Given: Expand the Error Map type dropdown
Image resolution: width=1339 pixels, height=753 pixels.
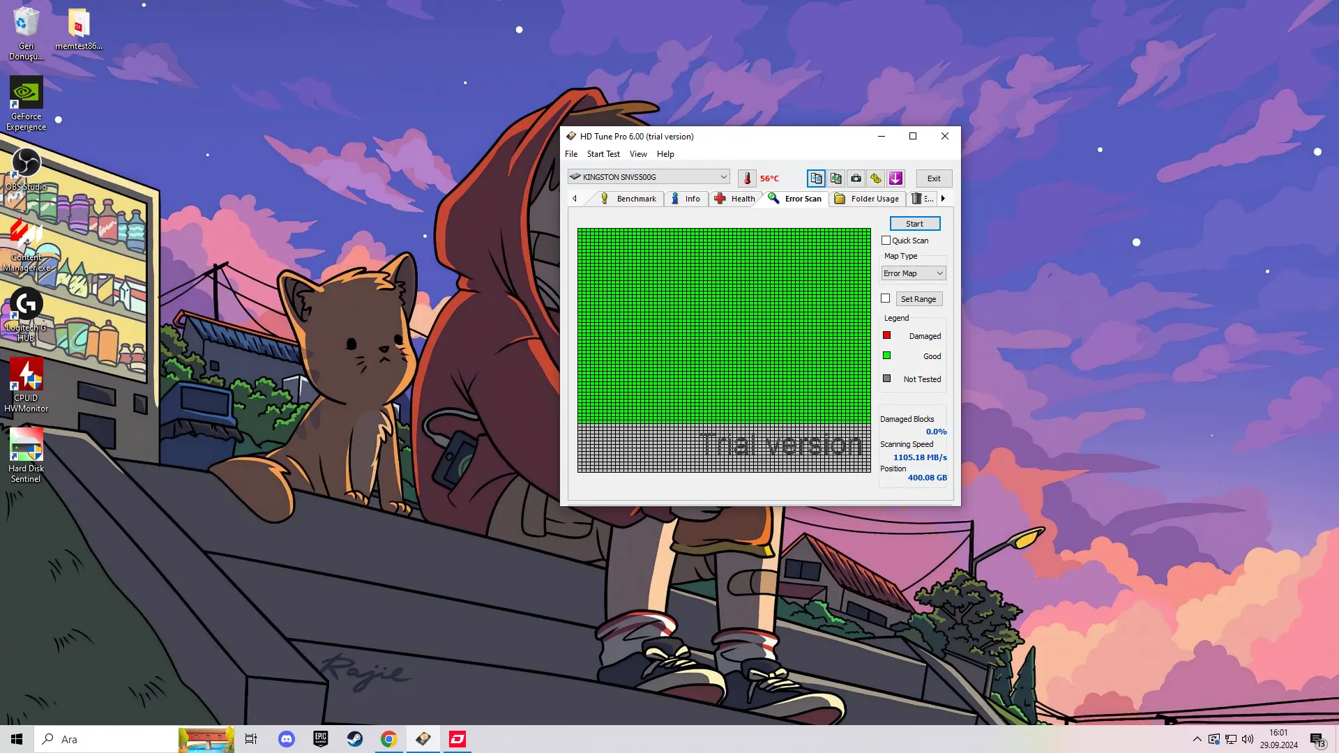Looking at the screenshot, I should click(914, 273).
